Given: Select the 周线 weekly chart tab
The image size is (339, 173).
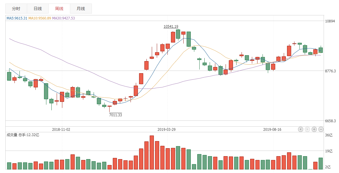Looking at the screenshot, I should (59, 9).
